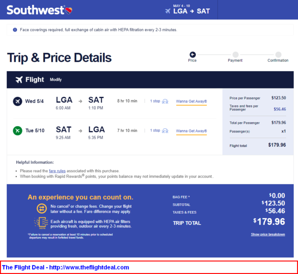Click the HEPA air filter icon
This screenshot has width=298, height=274.
click(x=41, y=223)
